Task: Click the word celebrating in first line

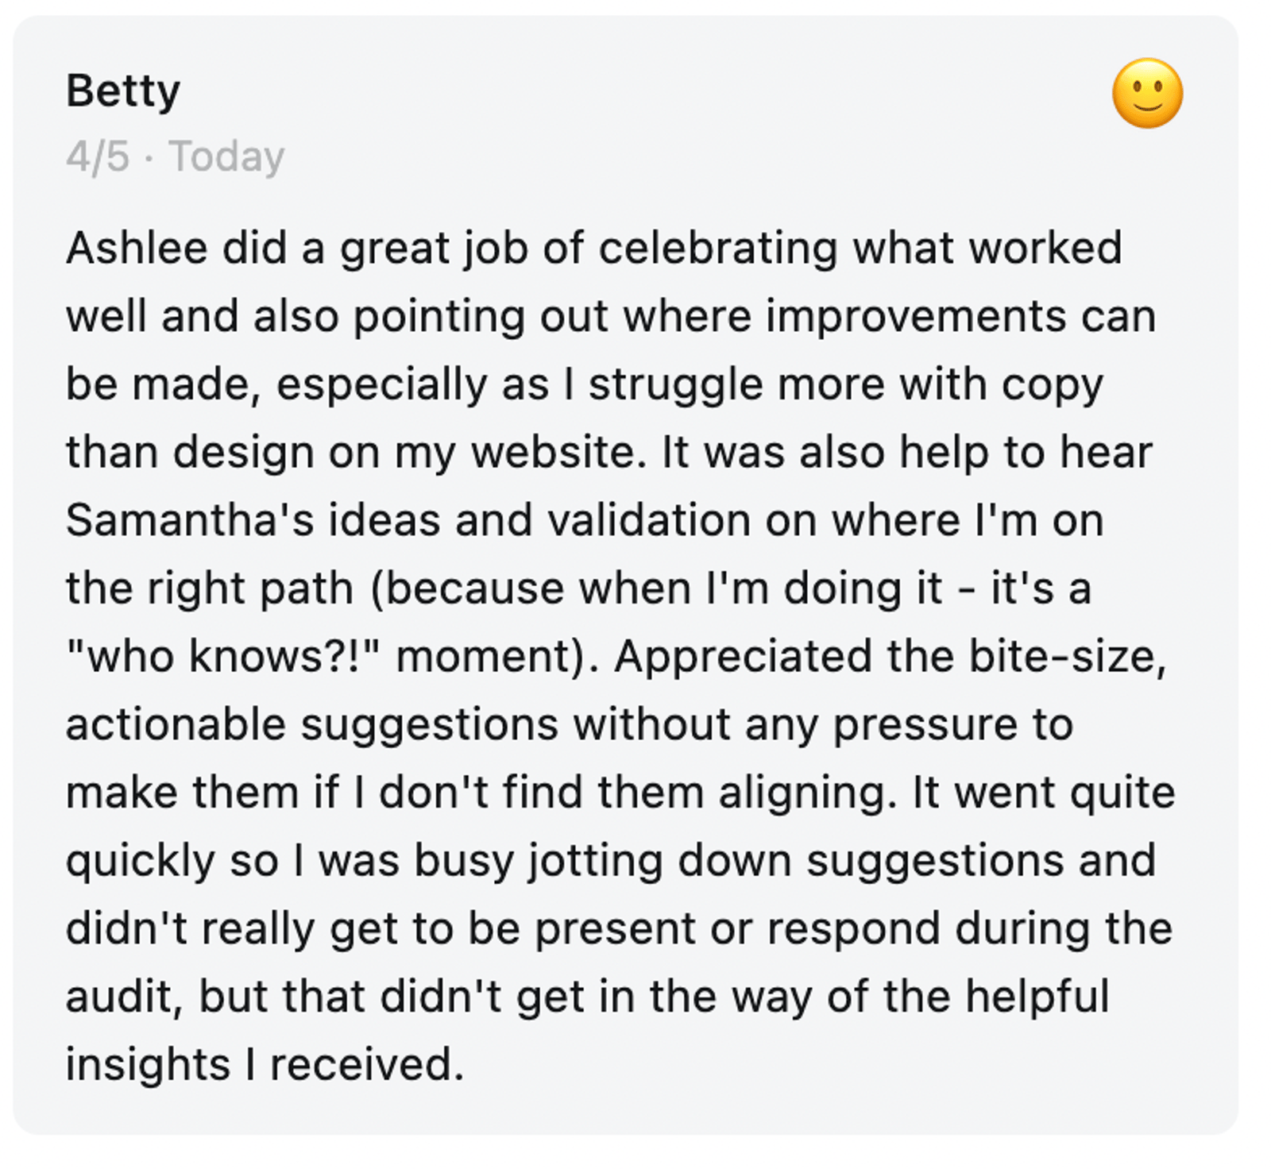Action: click(x=717, y=249)
